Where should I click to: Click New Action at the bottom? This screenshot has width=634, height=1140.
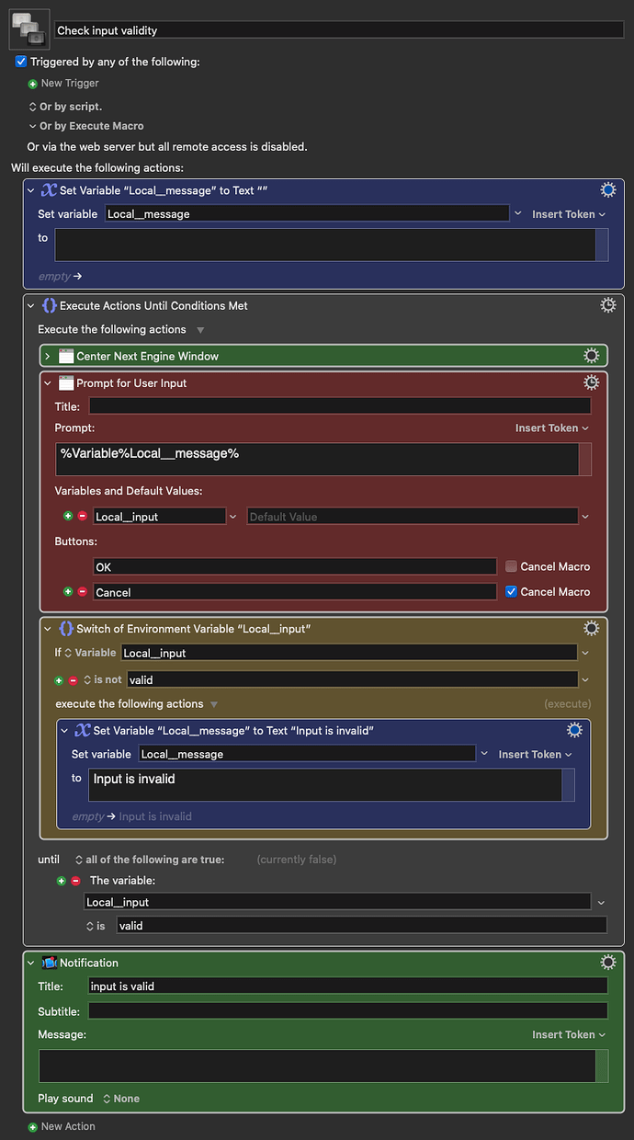(62, 1126)
